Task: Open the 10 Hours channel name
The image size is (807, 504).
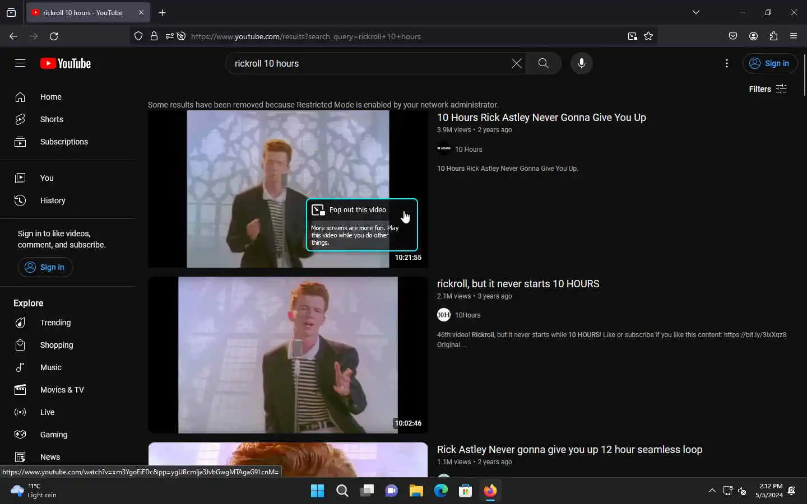Action: coord(469,150)
